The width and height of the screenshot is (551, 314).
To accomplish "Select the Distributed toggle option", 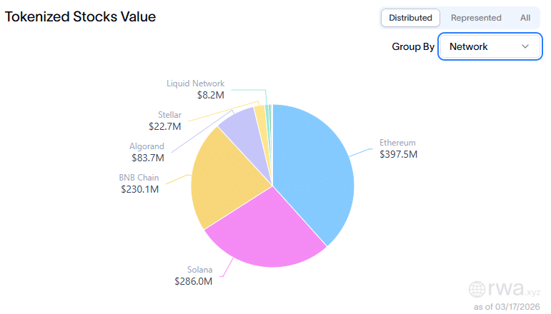I will tap(410, 18).
